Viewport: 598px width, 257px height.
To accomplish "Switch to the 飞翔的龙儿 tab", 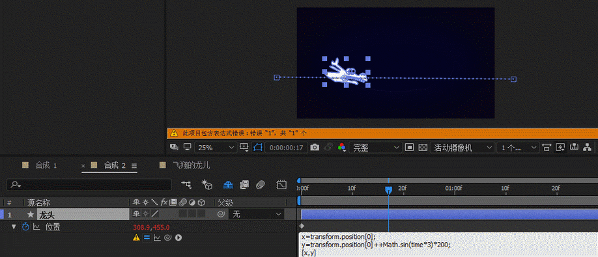I will pos(191,165).
